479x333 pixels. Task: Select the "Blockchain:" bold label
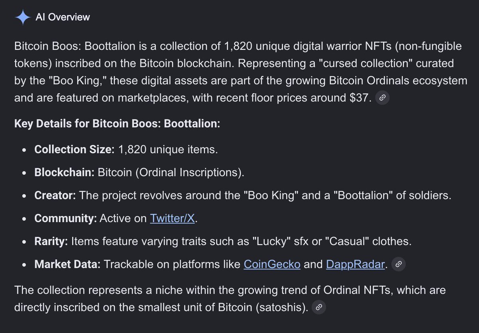coord(64,173)
